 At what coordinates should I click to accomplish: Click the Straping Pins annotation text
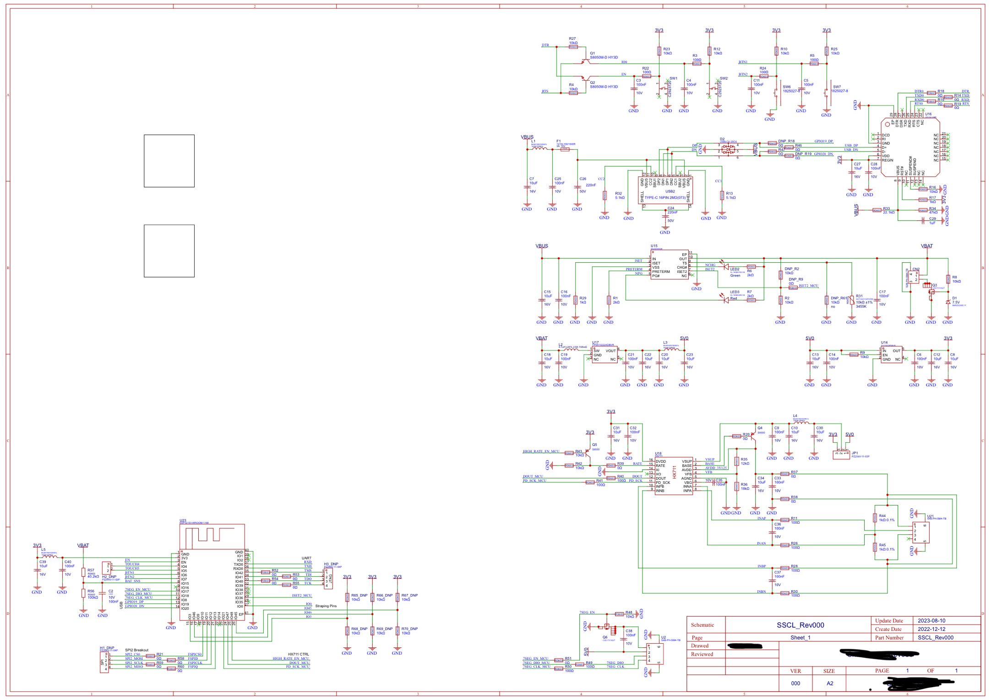tap(326, 606)
